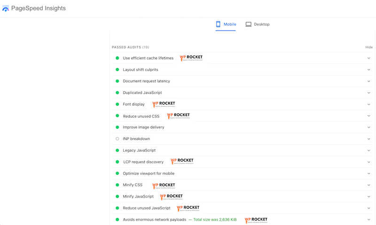This screenshot has height=225, width=376.
Task: Click the gray circle beside INP breakdown
Action: click(117, 139)
